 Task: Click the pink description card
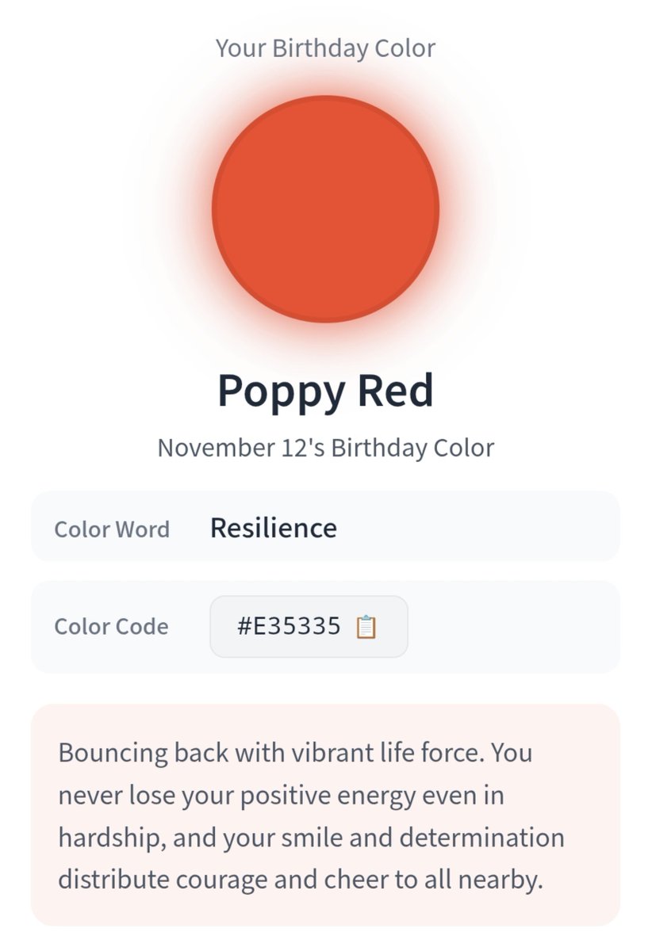[x=325, y=815]
